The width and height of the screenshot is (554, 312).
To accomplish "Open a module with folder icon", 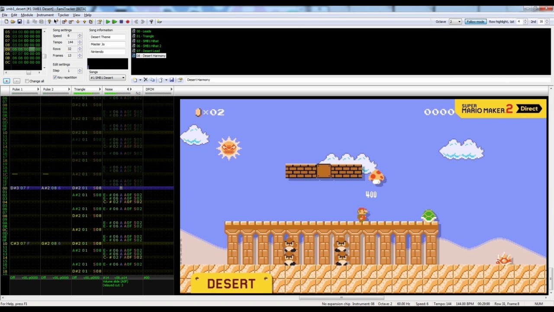I will tap(13, 22).
